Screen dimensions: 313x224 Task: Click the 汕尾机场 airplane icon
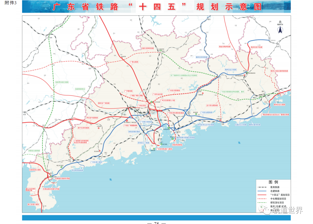point(220,120)
